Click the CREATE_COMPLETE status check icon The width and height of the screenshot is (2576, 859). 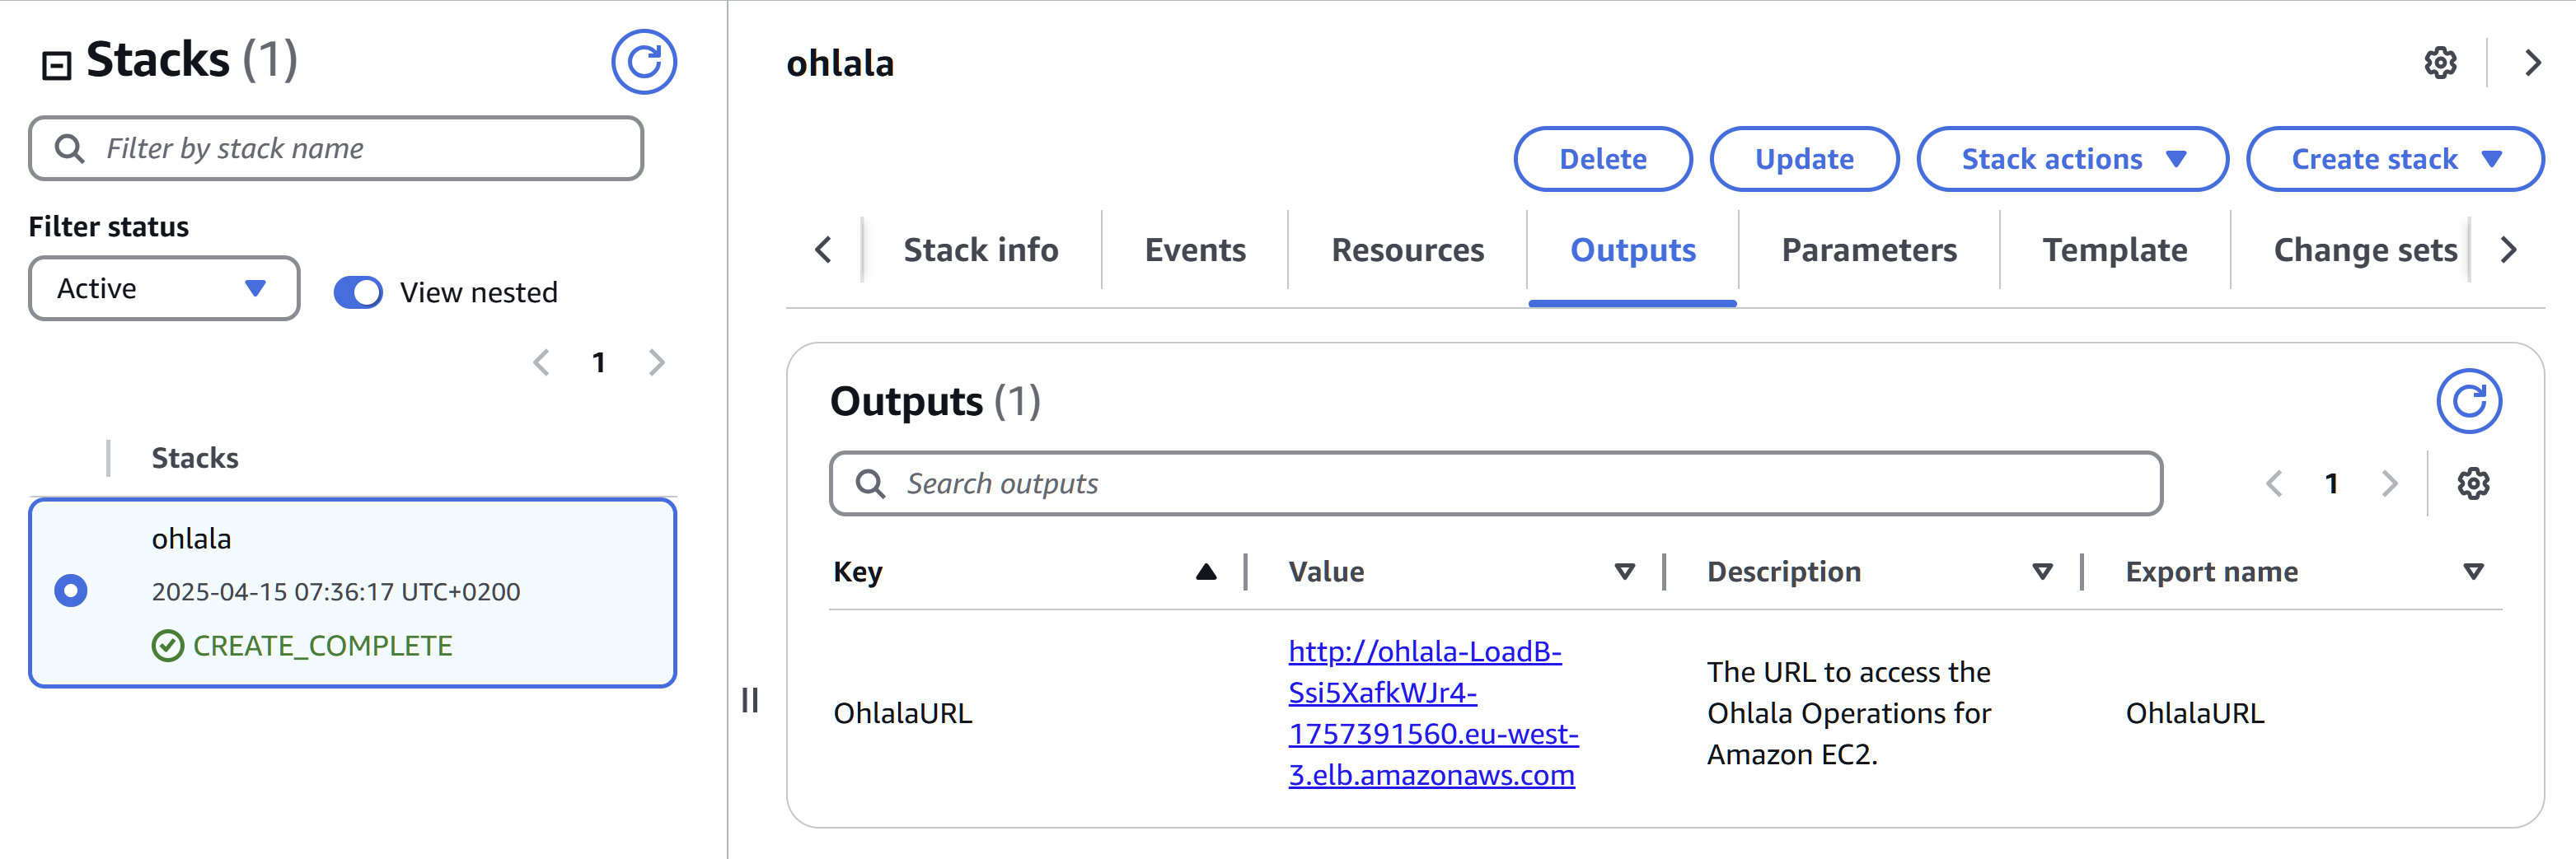[168, 646]
